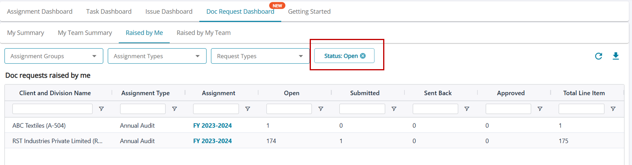The image size is (632, 165).
Task: Open filter icon for Client and Division Name
Action: [x=101, y=109]
